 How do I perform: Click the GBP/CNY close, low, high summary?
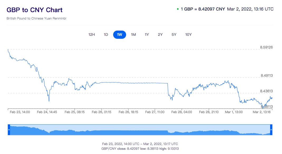(140, 149)
